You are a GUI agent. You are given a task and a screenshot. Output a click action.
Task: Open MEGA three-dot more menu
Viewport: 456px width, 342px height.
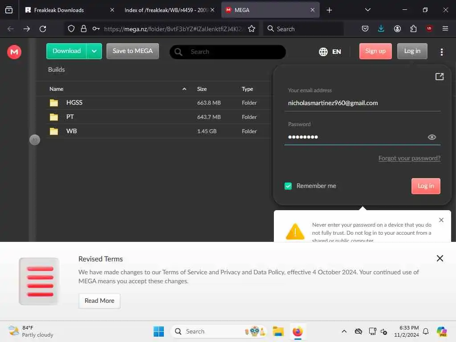(441, 52)
